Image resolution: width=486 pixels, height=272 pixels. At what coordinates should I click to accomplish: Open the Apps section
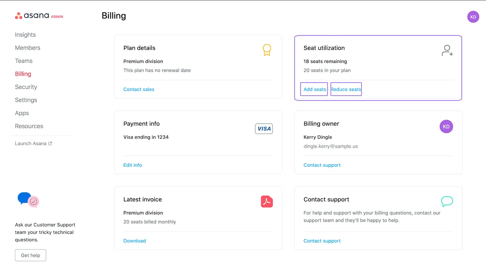[22, 113]
